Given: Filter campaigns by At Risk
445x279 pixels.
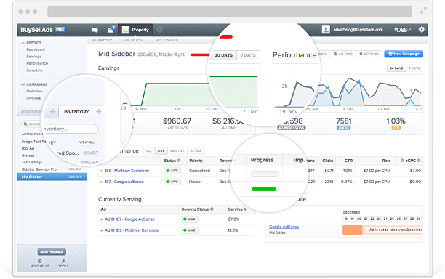Looking at the screenshot, I should 196,151.
